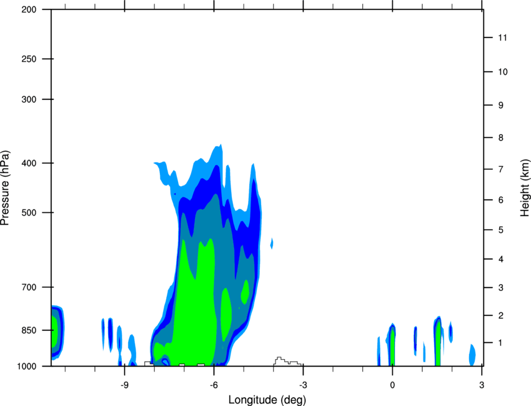This screenshot has height=406, width=531.
Task: Click the 200 pressure tick label
Action: 29,9
